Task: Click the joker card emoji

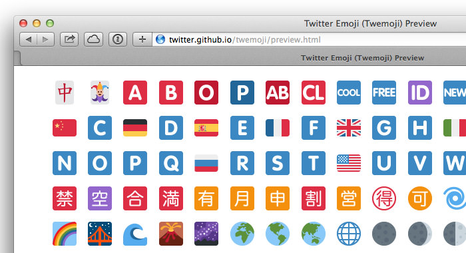Action: (x=100, y=93)
